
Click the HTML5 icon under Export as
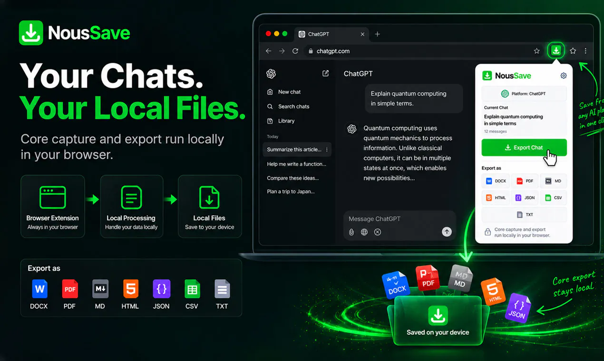131,289
